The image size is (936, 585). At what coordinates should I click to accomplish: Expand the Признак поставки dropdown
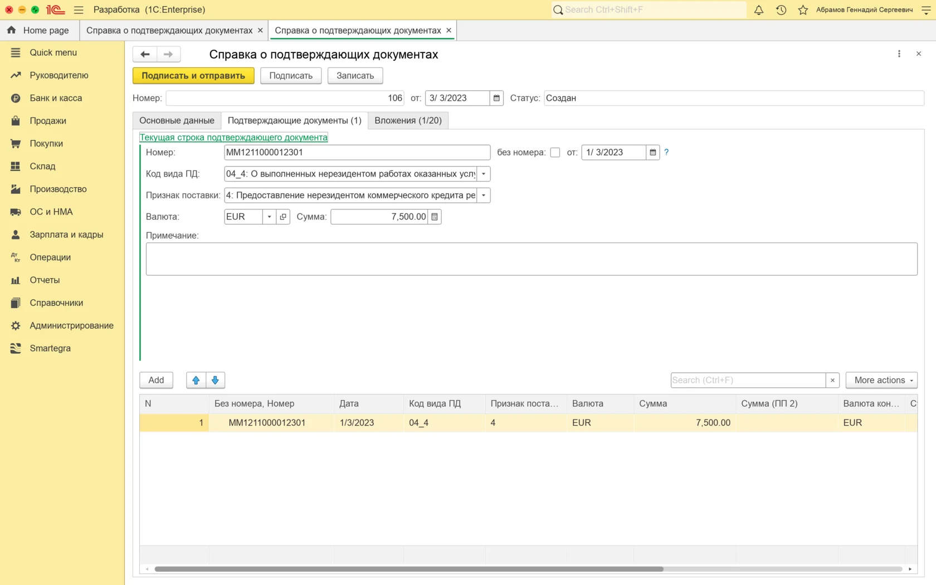click(484, 196)
